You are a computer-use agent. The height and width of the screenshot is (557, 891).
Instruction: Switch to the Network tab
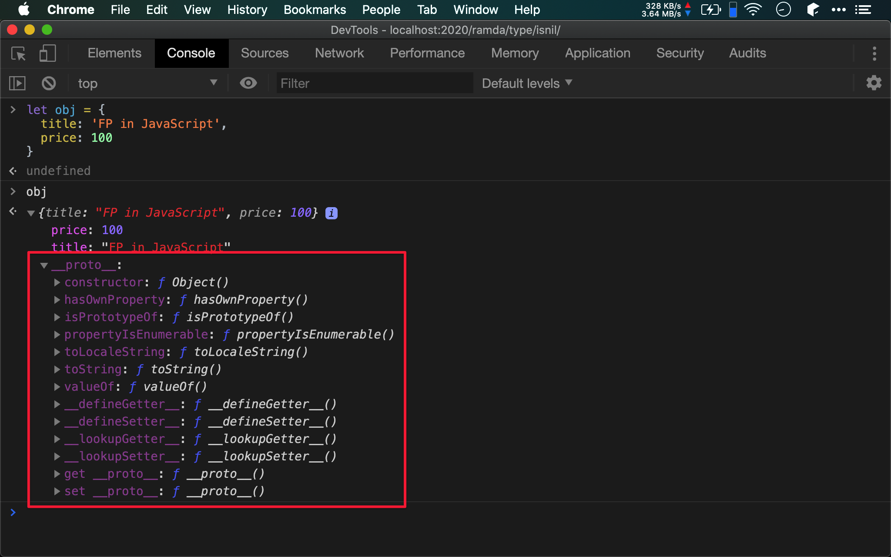339,53
